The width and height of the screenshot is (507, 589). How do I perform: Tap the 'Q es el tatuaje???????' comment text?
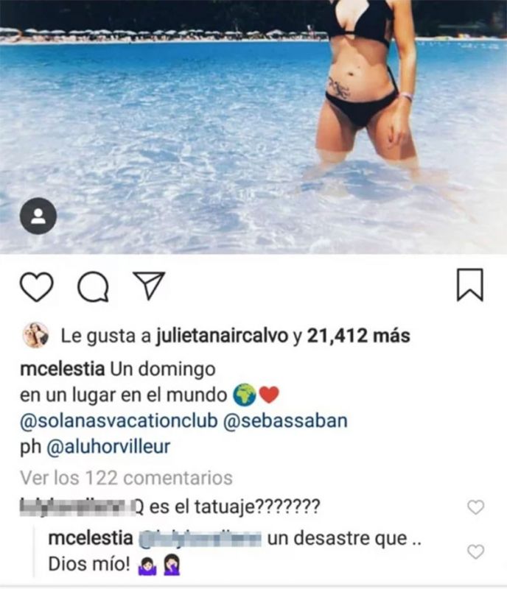[x=228, y=507]
